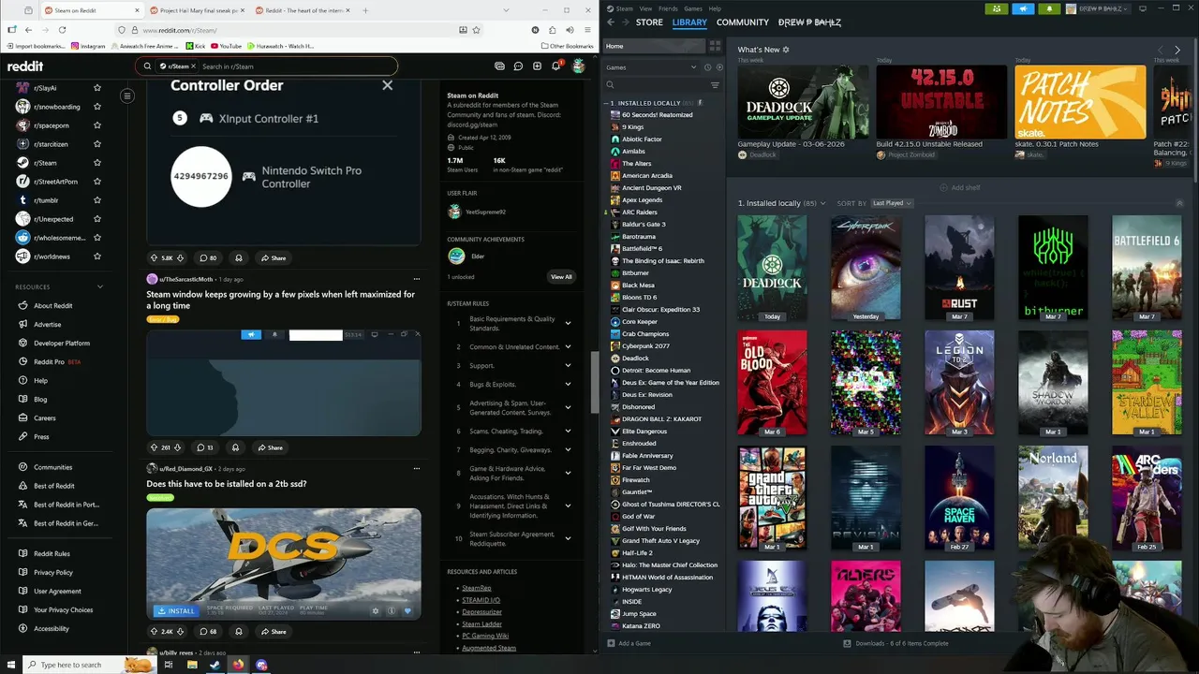Open Reddit notifications bell
Screen dimensions: 1199x674
point(555,66)
